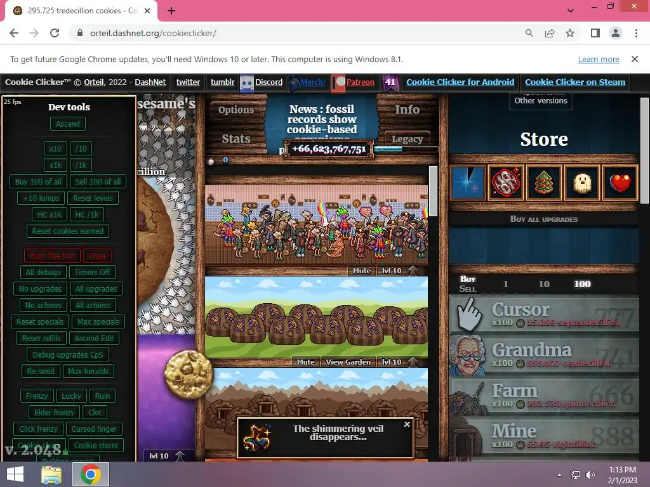The height and width of the screenshot is (487, 650).
Task: Reload the page in Chrome
Action: [x=55, y=33]
